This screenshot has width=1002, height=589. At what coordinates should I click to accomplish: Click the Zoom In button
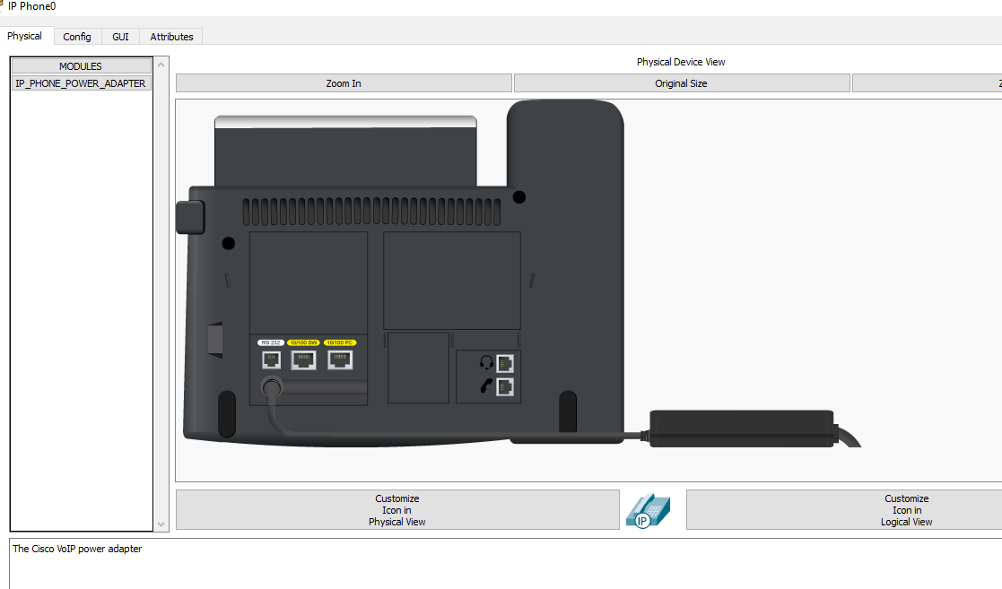pos(344,83)
